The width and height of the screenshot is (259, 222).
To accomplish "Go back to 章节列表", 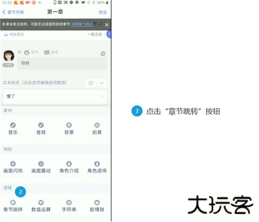I will coord(13,12).
